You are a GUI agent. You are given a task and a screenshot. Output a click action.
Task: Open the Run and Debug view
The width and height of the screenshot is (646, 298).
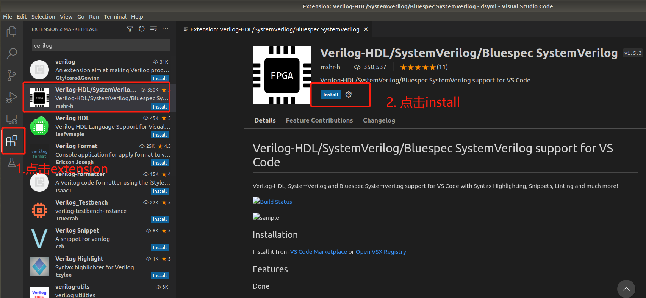click(12, 98)
